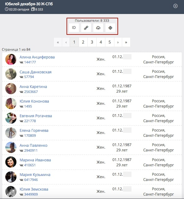This screenshot has width=184, height=199.
Task: Select page 3 in pagination
Action: [x=92, y=42]
